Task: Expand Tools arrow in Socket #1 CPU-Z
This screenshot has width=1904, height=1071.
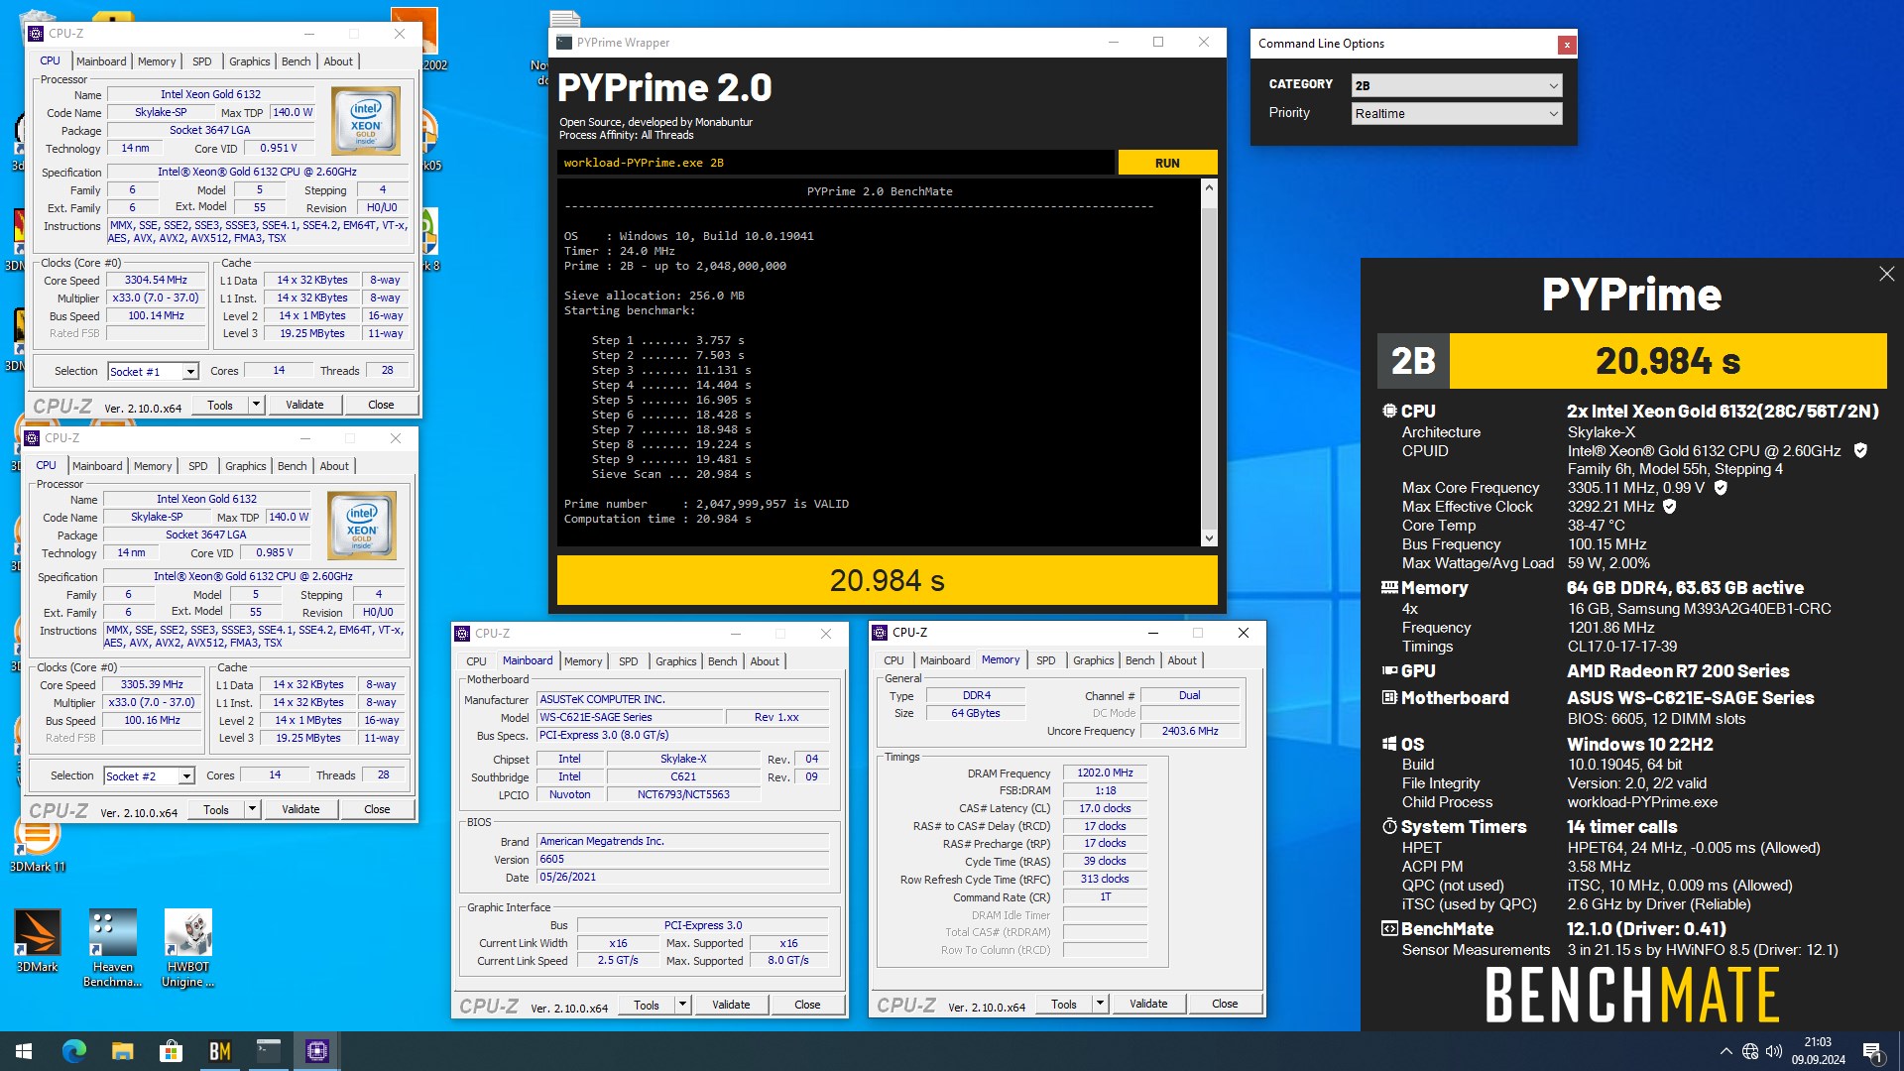Action: [256, 405]
